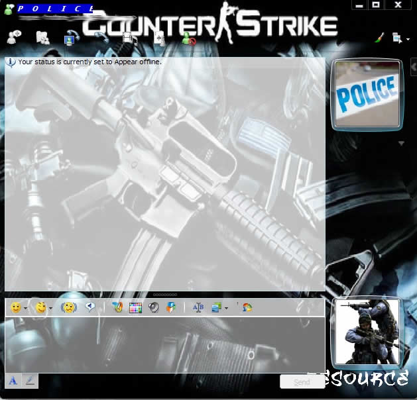Open the games playing card icon
This screenshot has width=417, height=400.
[159, 38]
